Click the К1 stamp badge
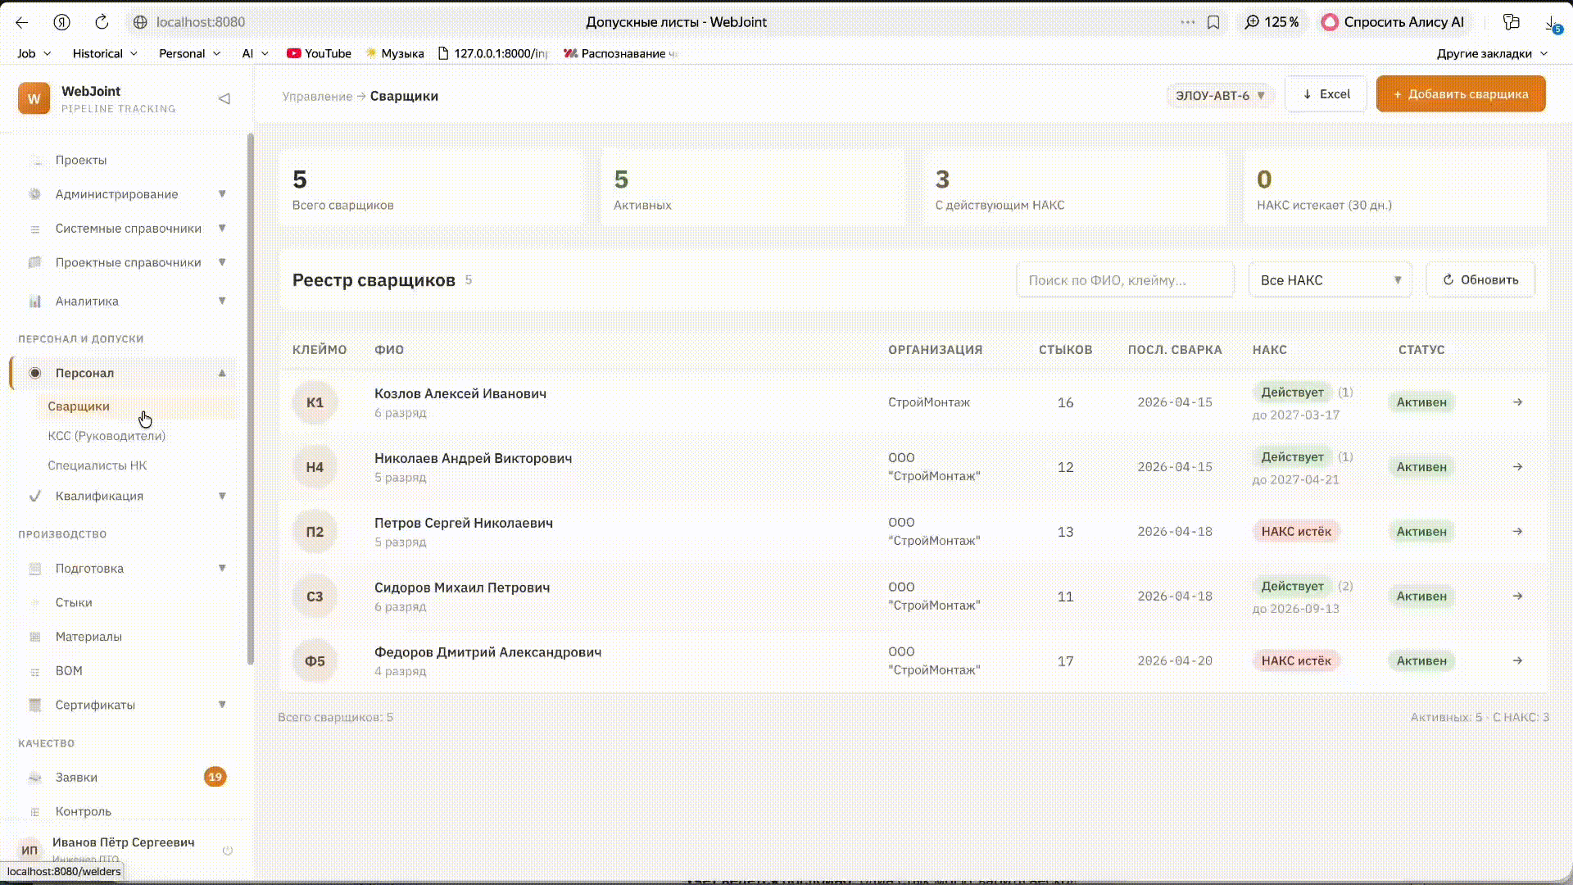This screenshot has height=885, width=1573. coord(315,402)
